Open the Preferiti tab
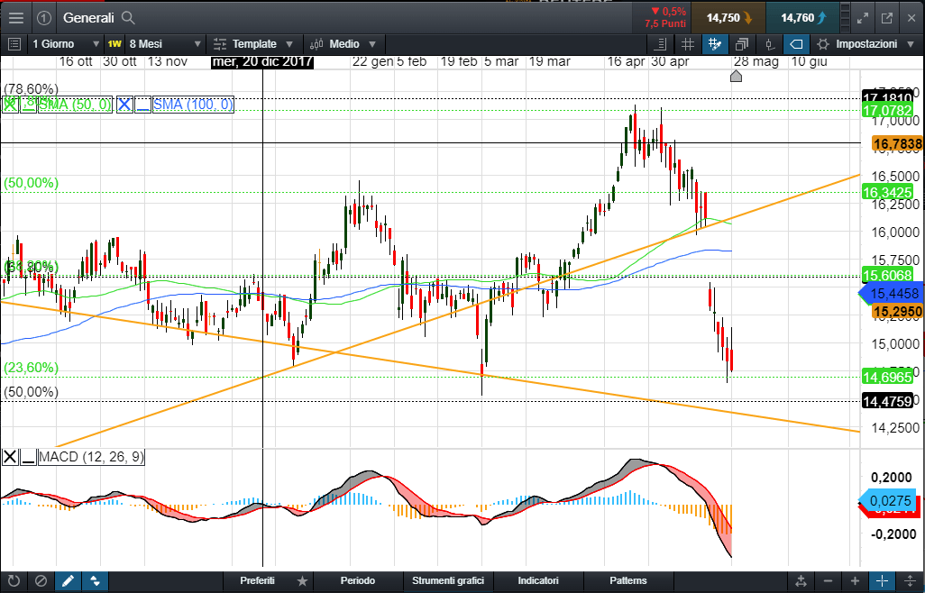 coord(257,581)
